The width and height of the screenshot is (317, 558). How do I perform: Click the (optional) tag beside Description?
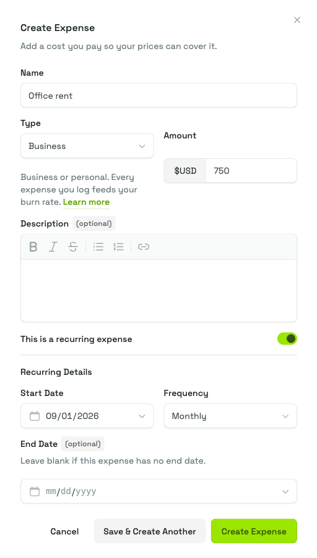click(93, 223)
